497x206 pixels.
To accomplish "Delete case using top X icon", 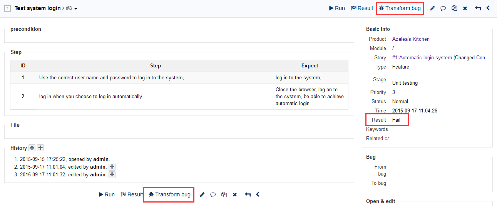I will 465,8.
